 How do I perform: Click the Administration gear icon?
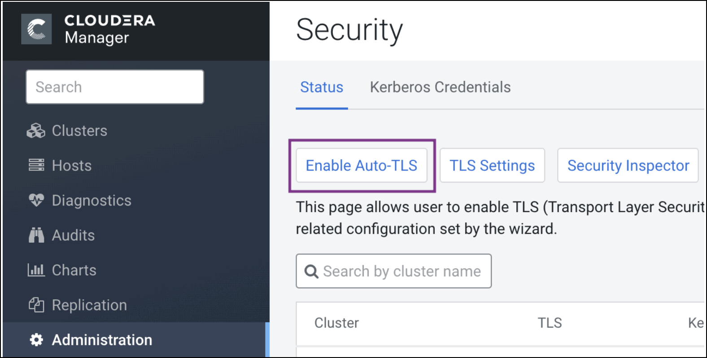pos(36,340)
